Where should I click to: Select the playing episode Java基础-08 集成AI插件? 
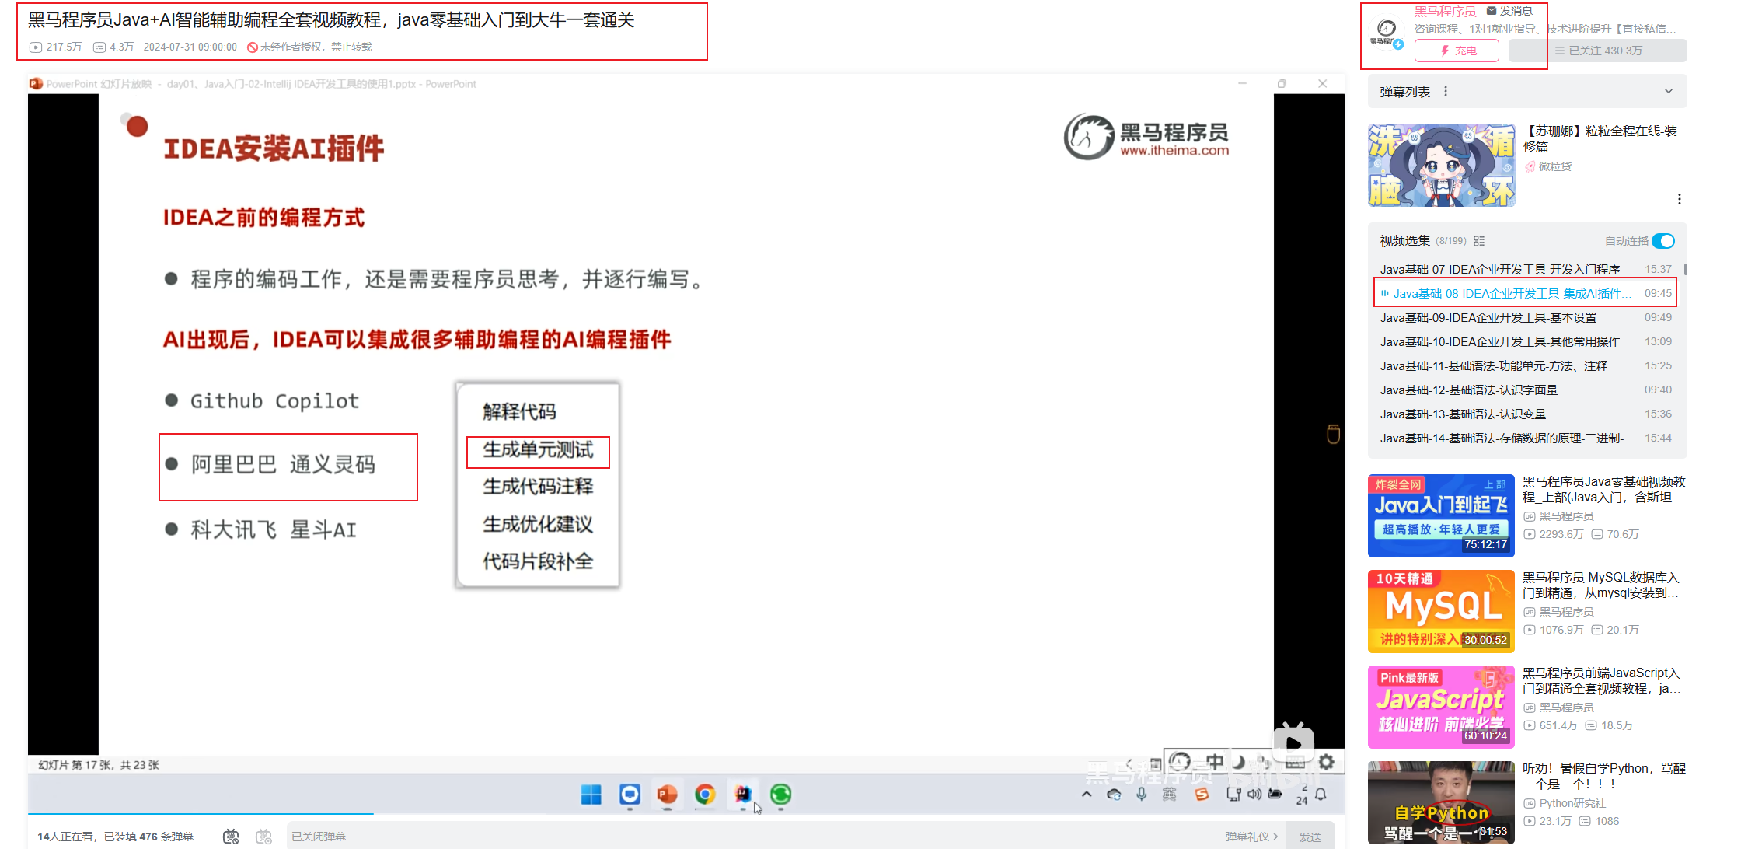pyautogui.click(x=1526, y=293)
